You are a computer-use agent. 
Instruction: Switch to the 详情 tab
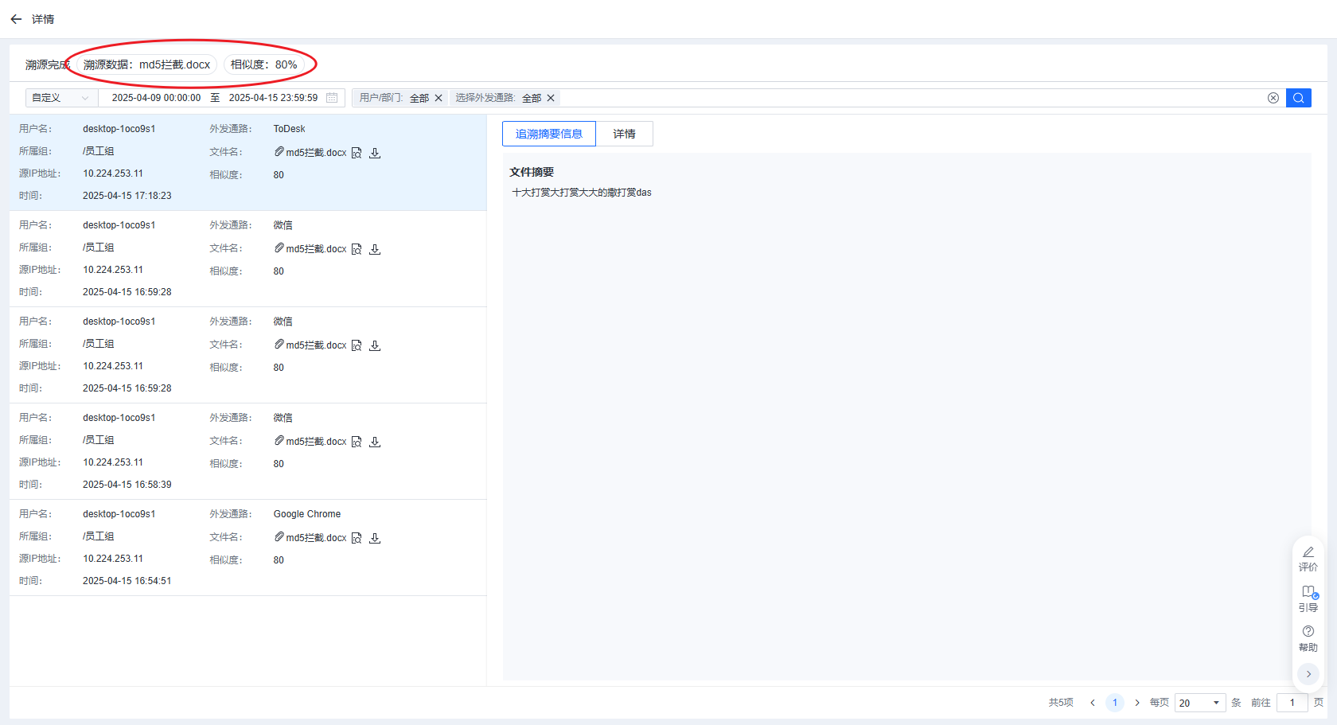coord(624,134)
